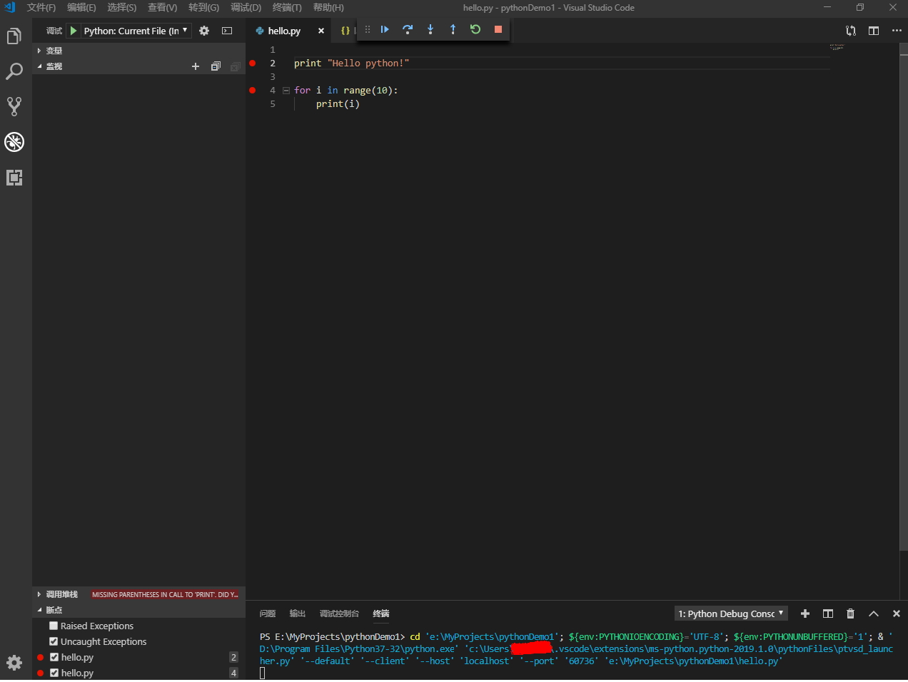Expand the 调用堆栈 section

click(62, 594)
